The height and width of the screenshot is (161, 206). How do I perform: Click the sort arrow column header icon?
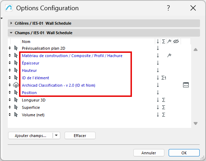[x=158, y=42]
